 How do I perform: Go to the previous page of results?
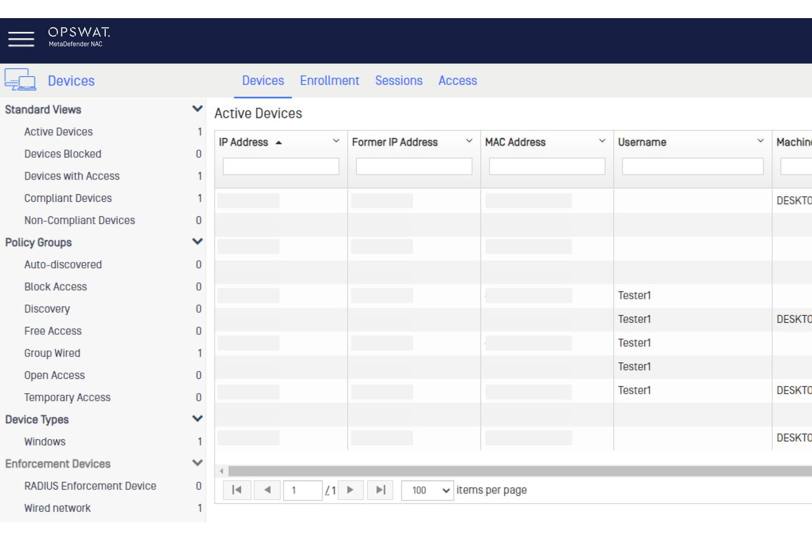pos(267,490)
